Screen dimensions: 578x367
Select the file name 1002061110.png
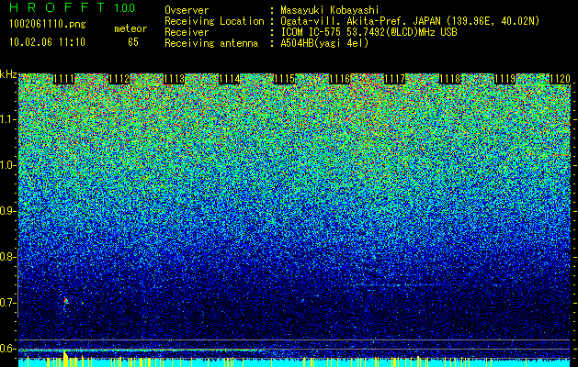(x=48, y=24)
